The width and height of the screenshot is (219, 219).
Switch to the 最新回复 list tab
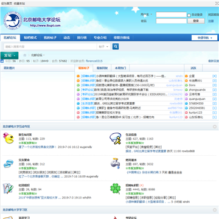coord(102,68)
